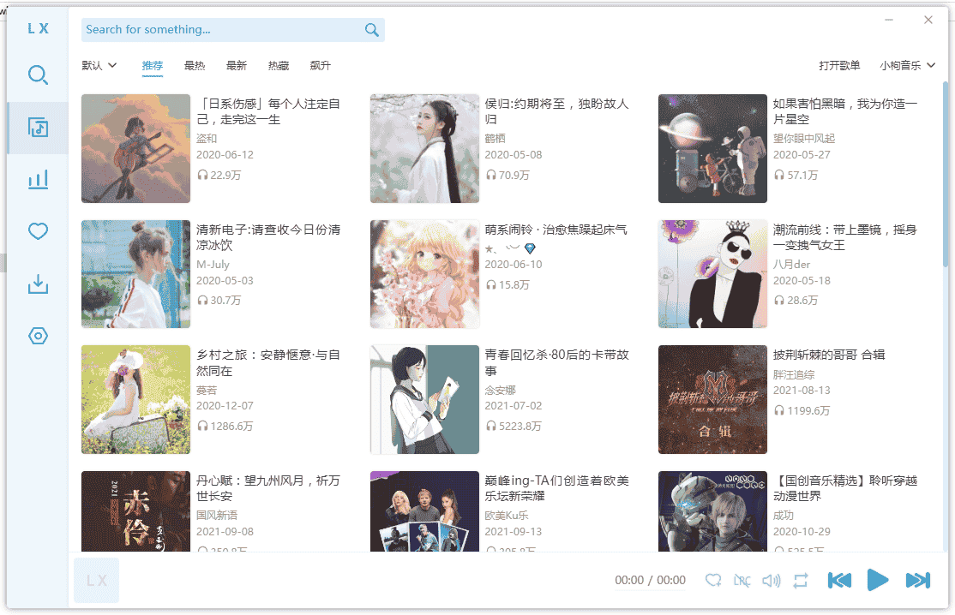Image resolution: width=955 pixels, height=615 pixels.
Task: Click the magnifier search button in search box
Action: (371, 30)
